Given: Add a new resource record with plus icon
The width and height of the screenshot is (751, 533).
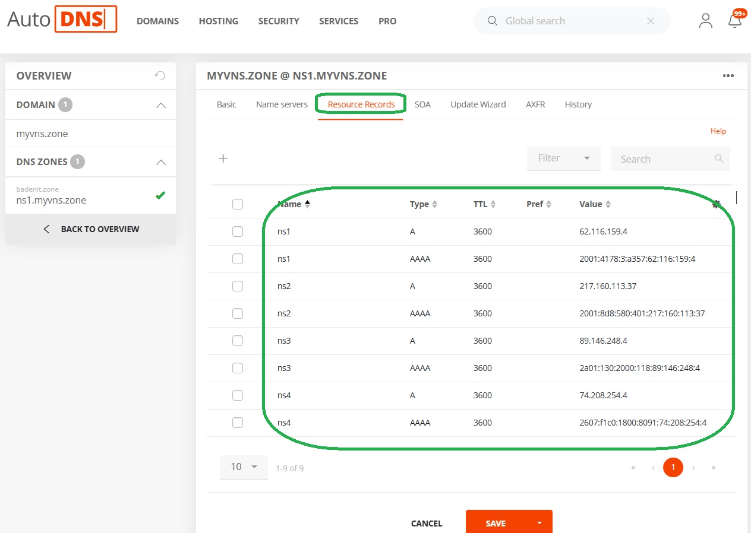Looking at the screenshot, I should coord(223,158).
